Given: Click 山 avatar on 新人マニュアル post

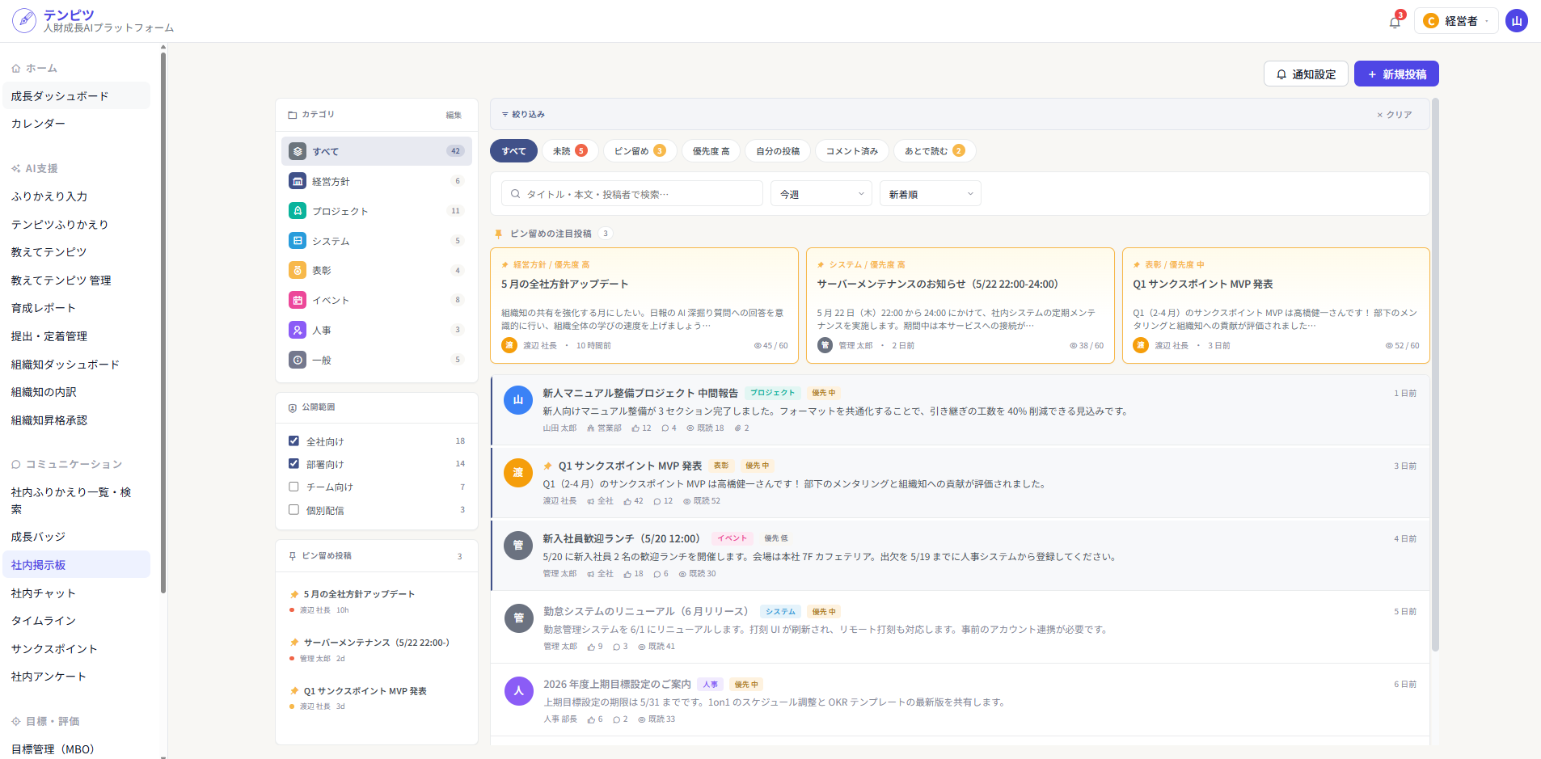Looking at the screenshot, I should point(518,400).
